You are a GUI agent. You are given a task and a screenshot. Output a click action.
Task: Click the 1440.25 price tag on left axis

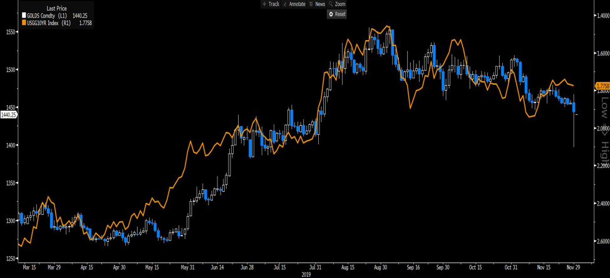pyautogui.click(x=9, y=115)
